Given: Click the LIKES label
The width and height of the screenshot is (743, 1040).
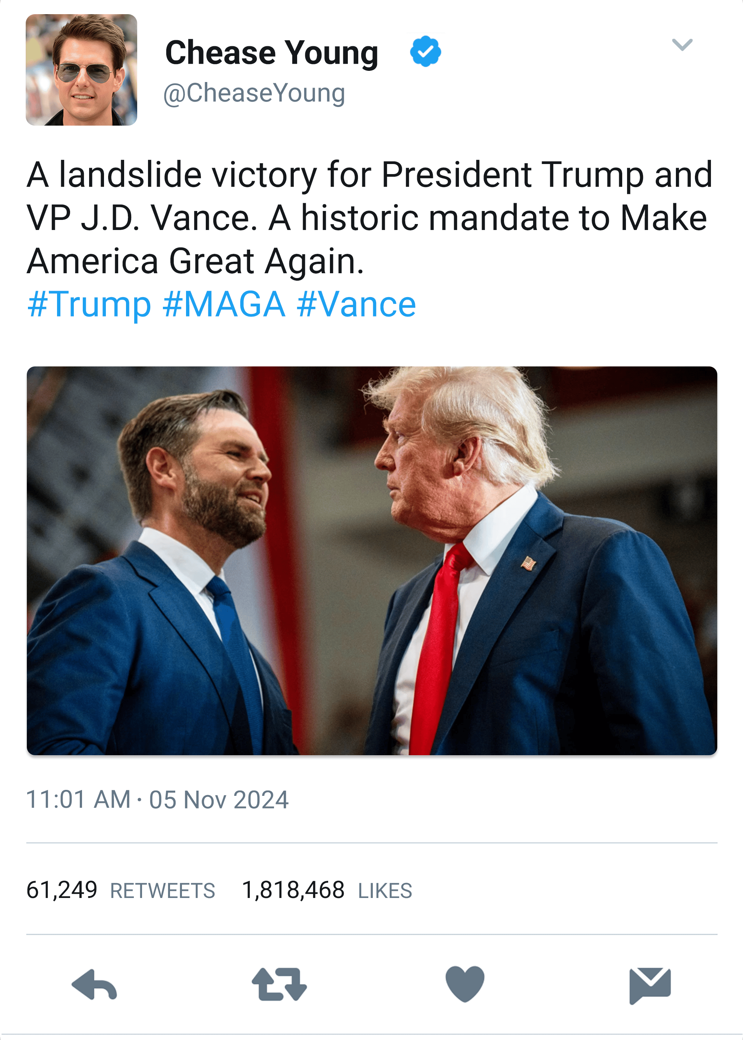Looking at the screenshot, I should [x=385, y=891].
